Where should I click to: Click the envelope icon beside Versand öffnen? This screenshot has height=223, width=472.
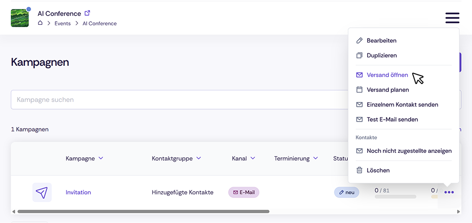(359, 75)
